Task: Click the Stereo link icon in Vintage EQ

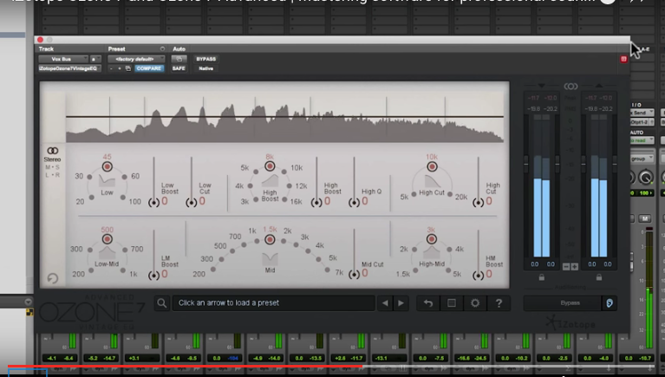Action: pyautogui.click(x=53, y=151)
